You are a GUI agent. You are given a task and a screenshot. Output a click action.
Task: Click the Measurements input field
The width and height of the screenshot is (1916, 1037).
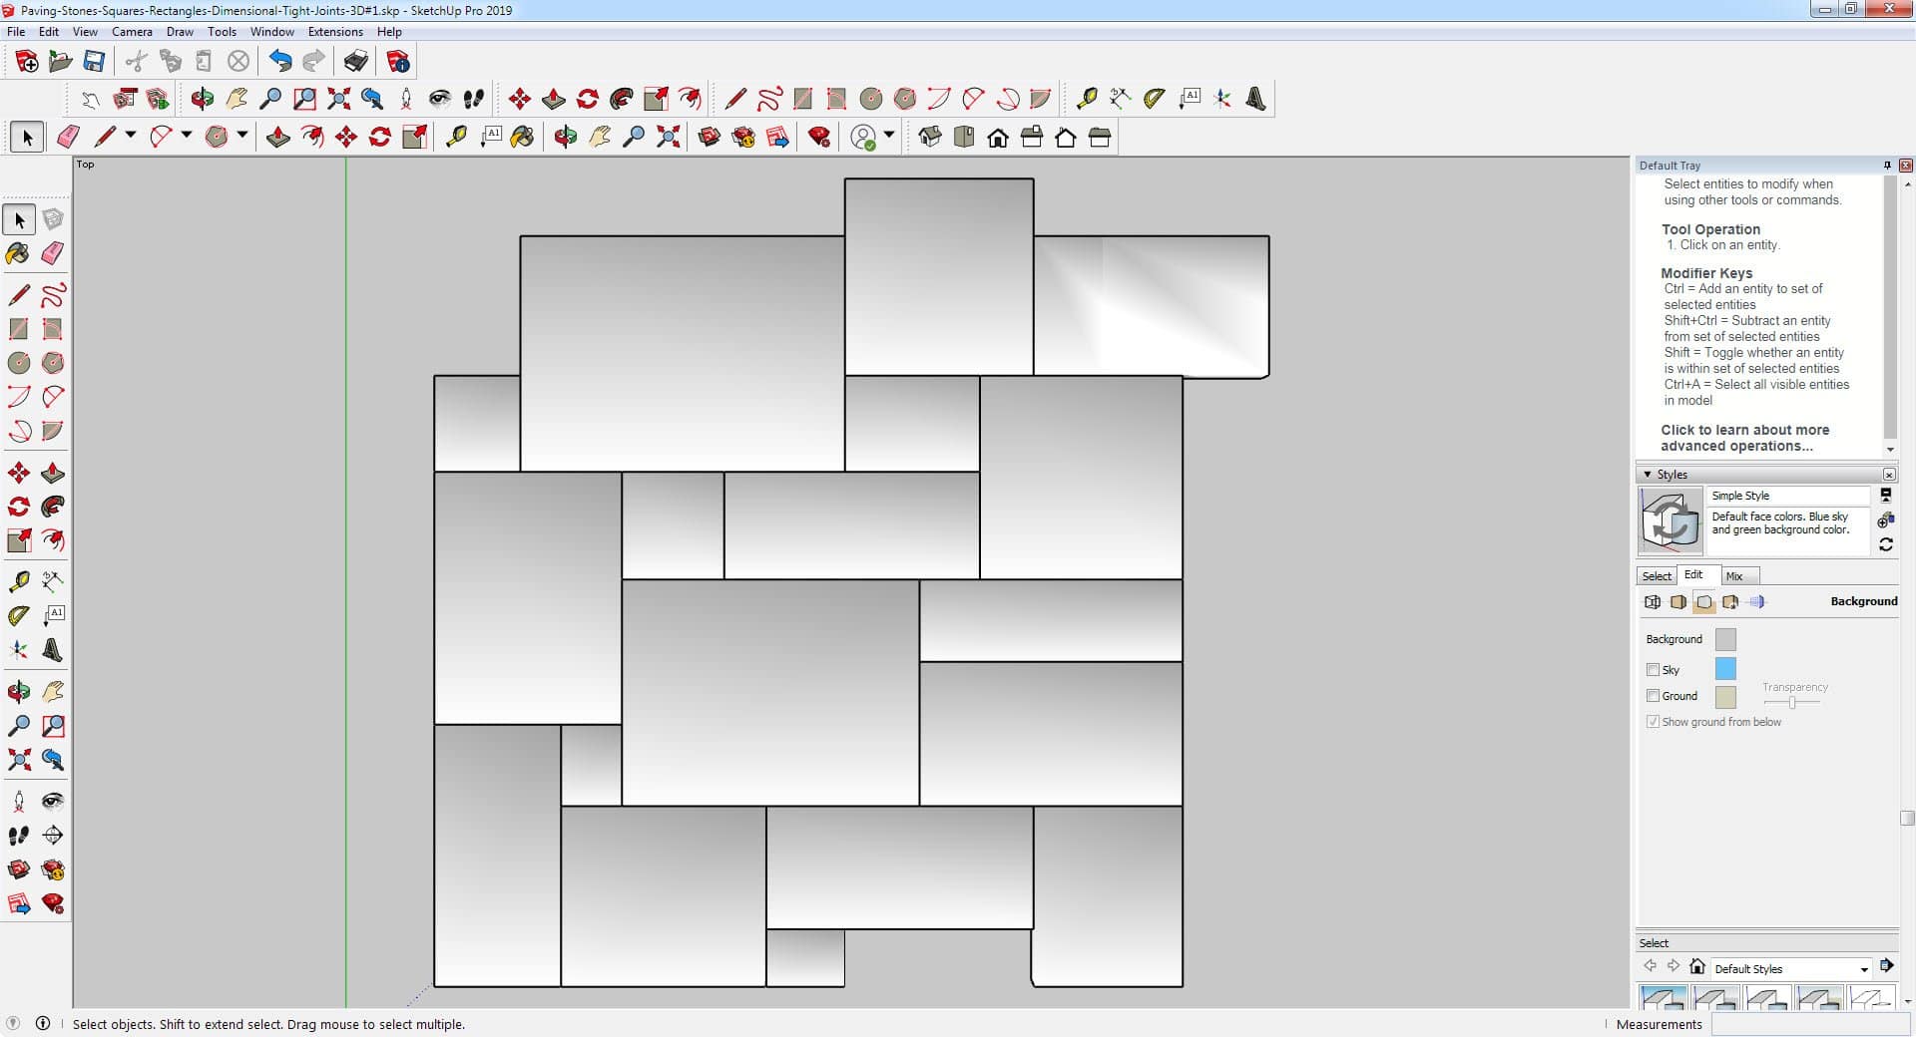[1808, 1024]
